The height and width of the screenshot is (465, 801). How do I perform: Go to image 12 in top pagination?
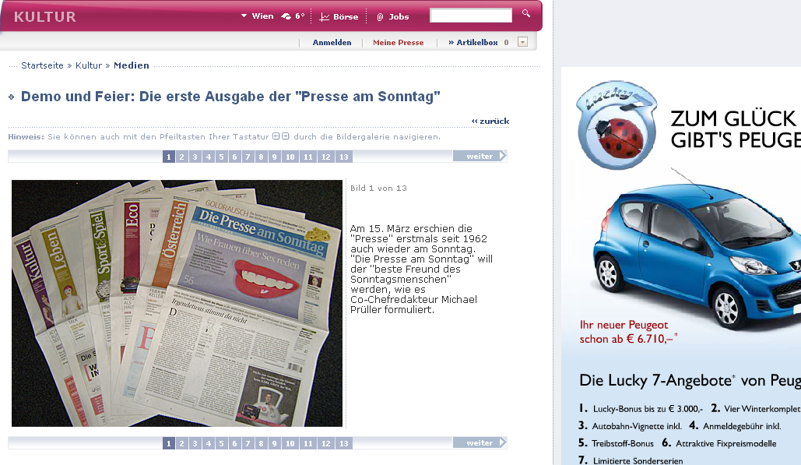(326, 157)
